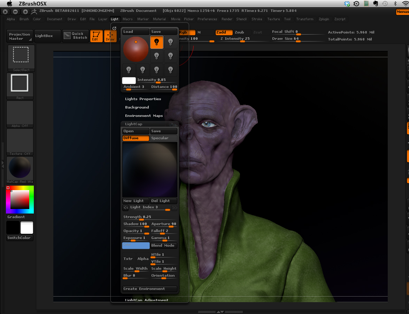Click the Evernote elephant menu bar icon

(376, 3)
